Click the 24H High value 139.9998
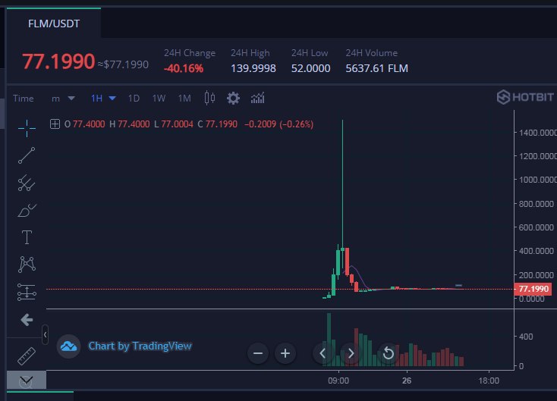557x401 pixels. click(x=253, y=68)
